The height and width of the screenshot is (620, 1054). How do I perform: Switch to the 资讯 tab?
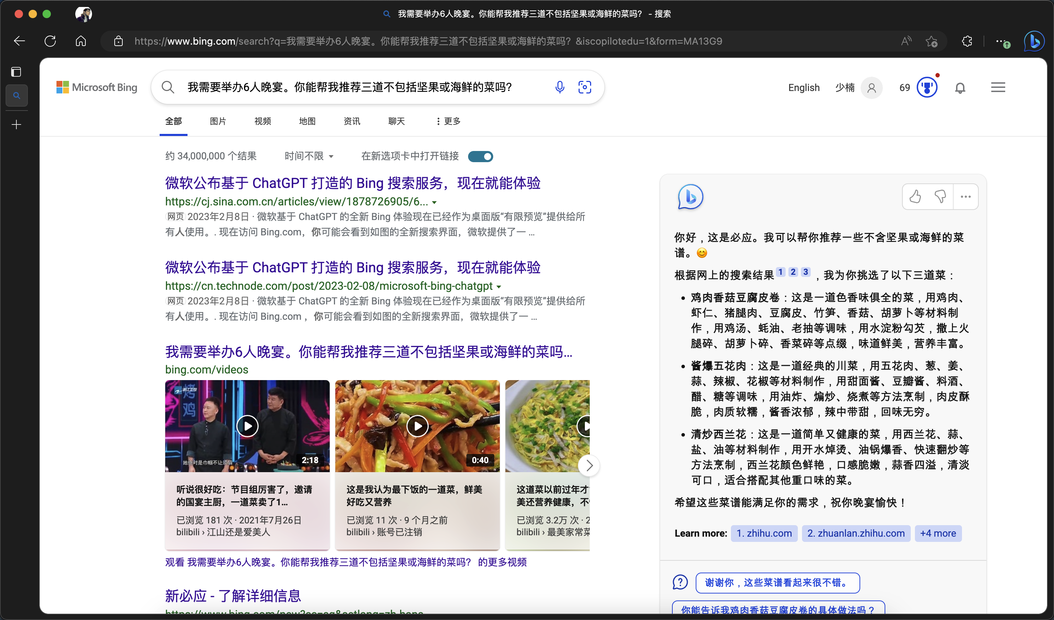[x=352, y=121]
